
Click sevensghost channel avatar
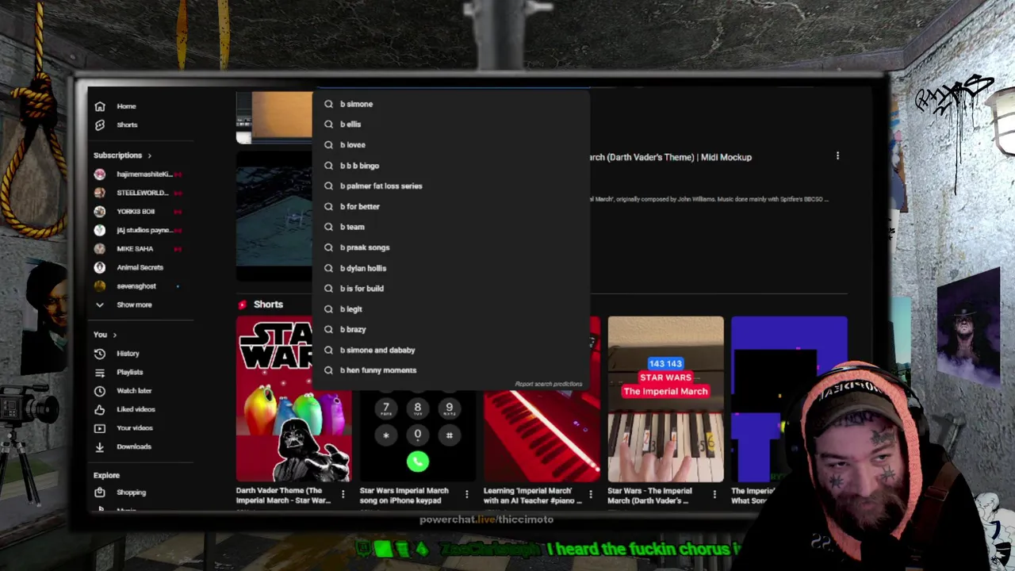click(99, 285)
